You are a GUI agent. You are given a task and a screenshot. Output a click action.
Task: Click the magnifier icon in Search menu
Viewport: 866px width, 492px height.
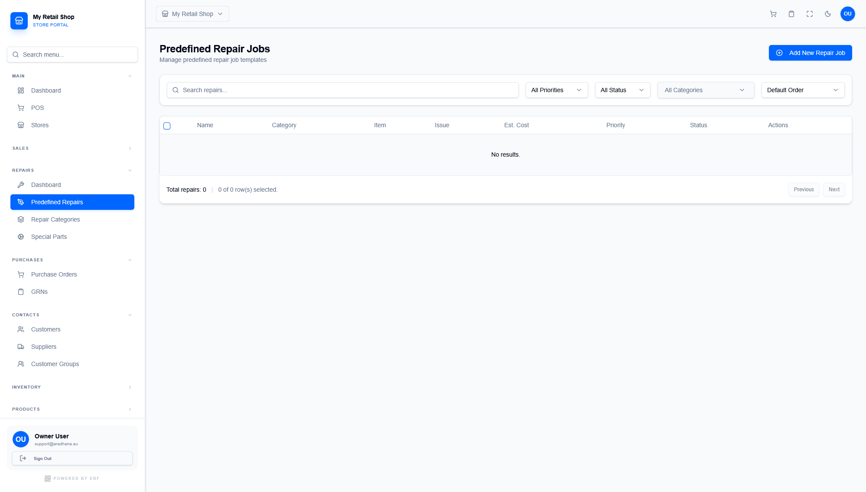[16, 55]
